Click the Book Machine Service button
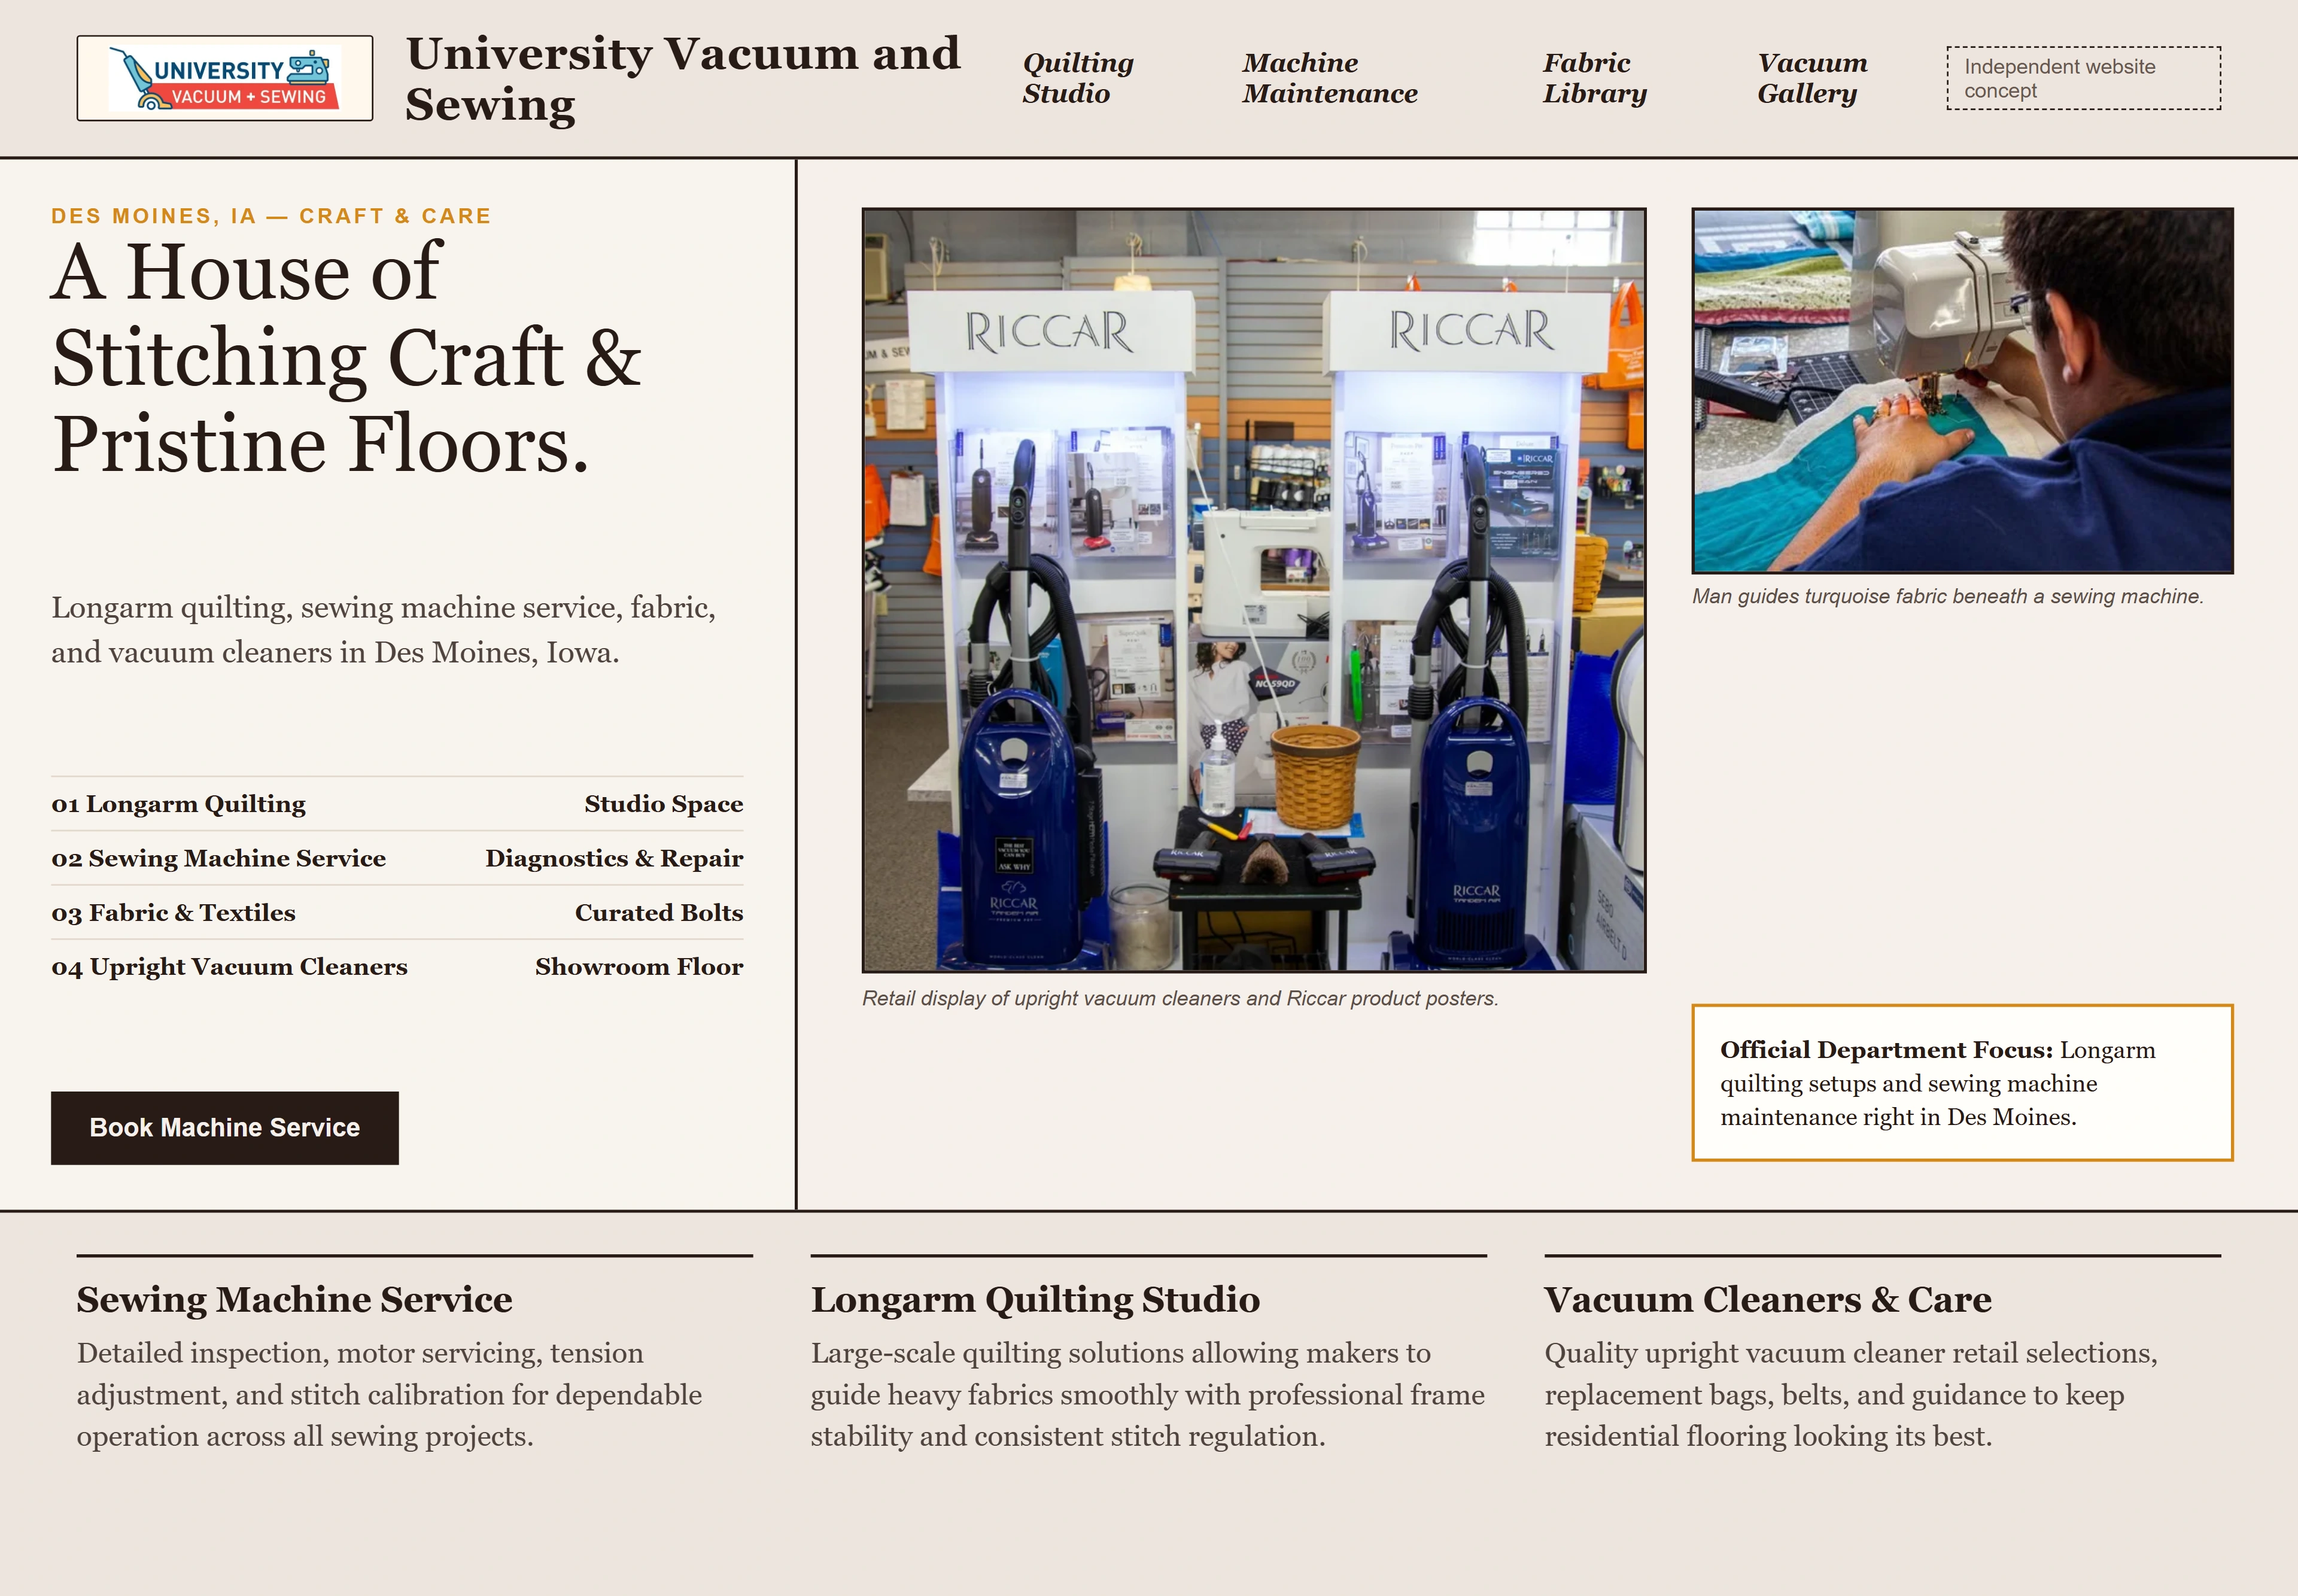This screenshot has height=1596, width=2298. tap(225, 1127)
